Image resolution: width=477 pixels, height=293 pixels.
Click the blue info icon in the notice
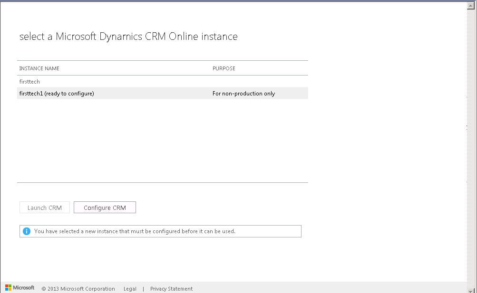pos(27,231)
